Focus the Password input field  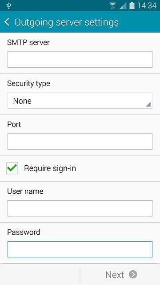pyautogui.click(x=80, y=249)
